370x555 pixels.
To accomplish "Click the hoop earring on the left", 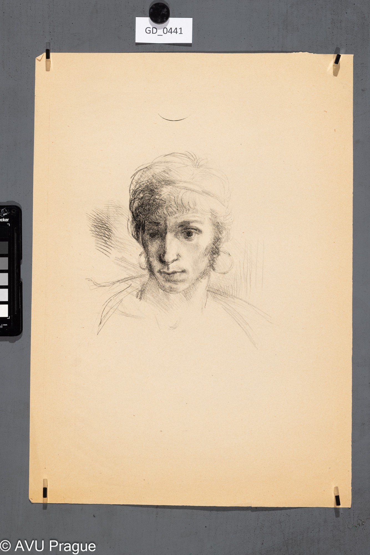I will pos(142,260).
